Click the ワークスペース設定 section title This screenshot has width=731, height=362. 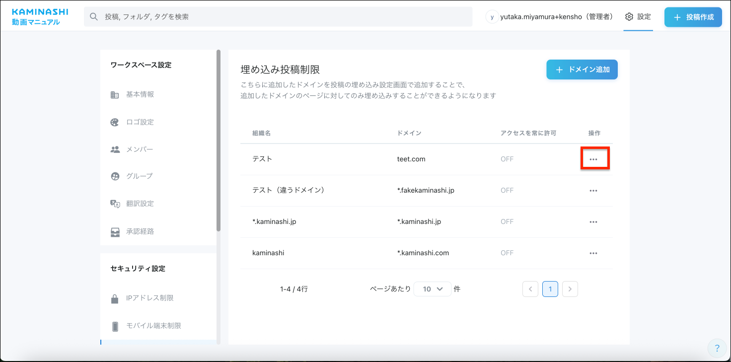141,65
